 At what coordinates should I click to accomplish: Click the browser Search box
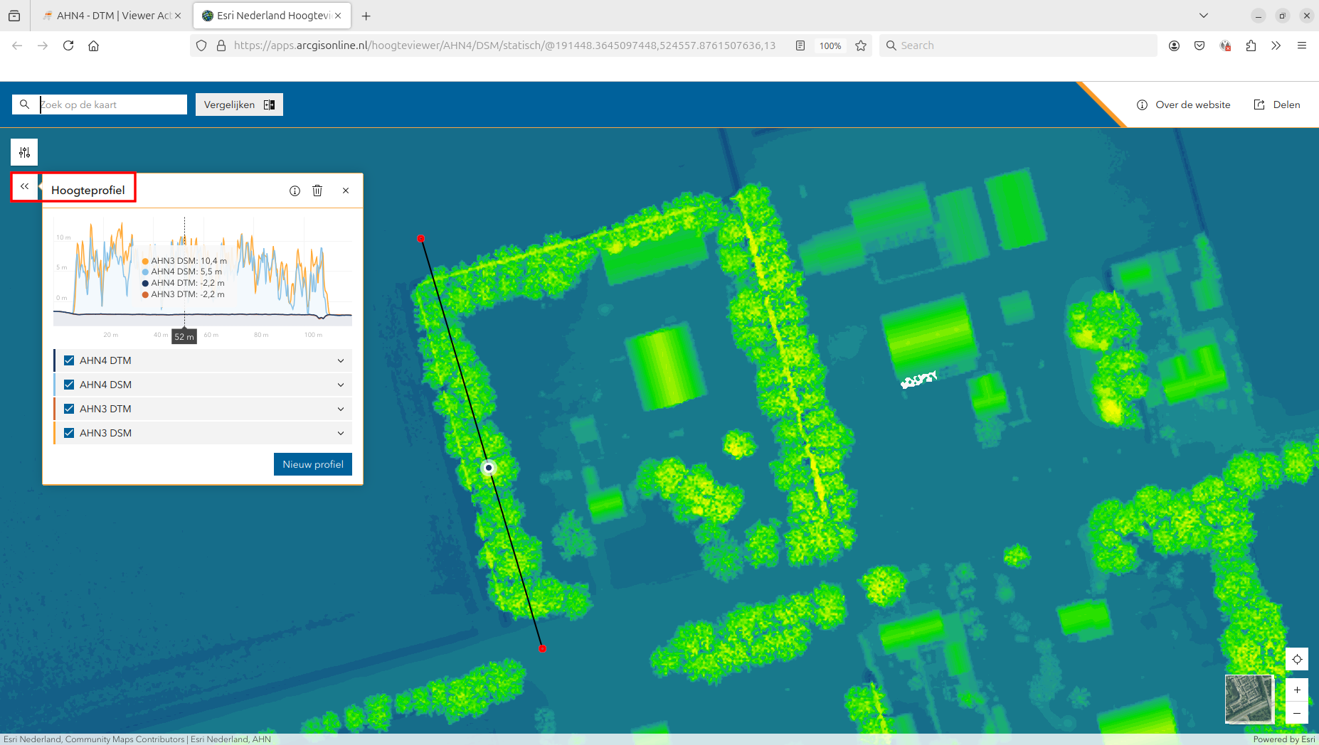click(x=1017, y=45)
